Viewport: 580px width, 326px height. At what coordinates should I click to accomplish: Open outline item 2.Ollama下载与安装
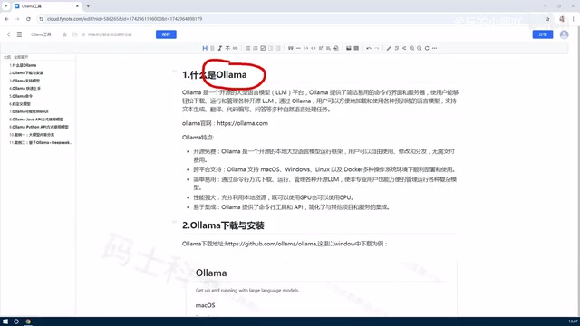[x=26, y=72]
